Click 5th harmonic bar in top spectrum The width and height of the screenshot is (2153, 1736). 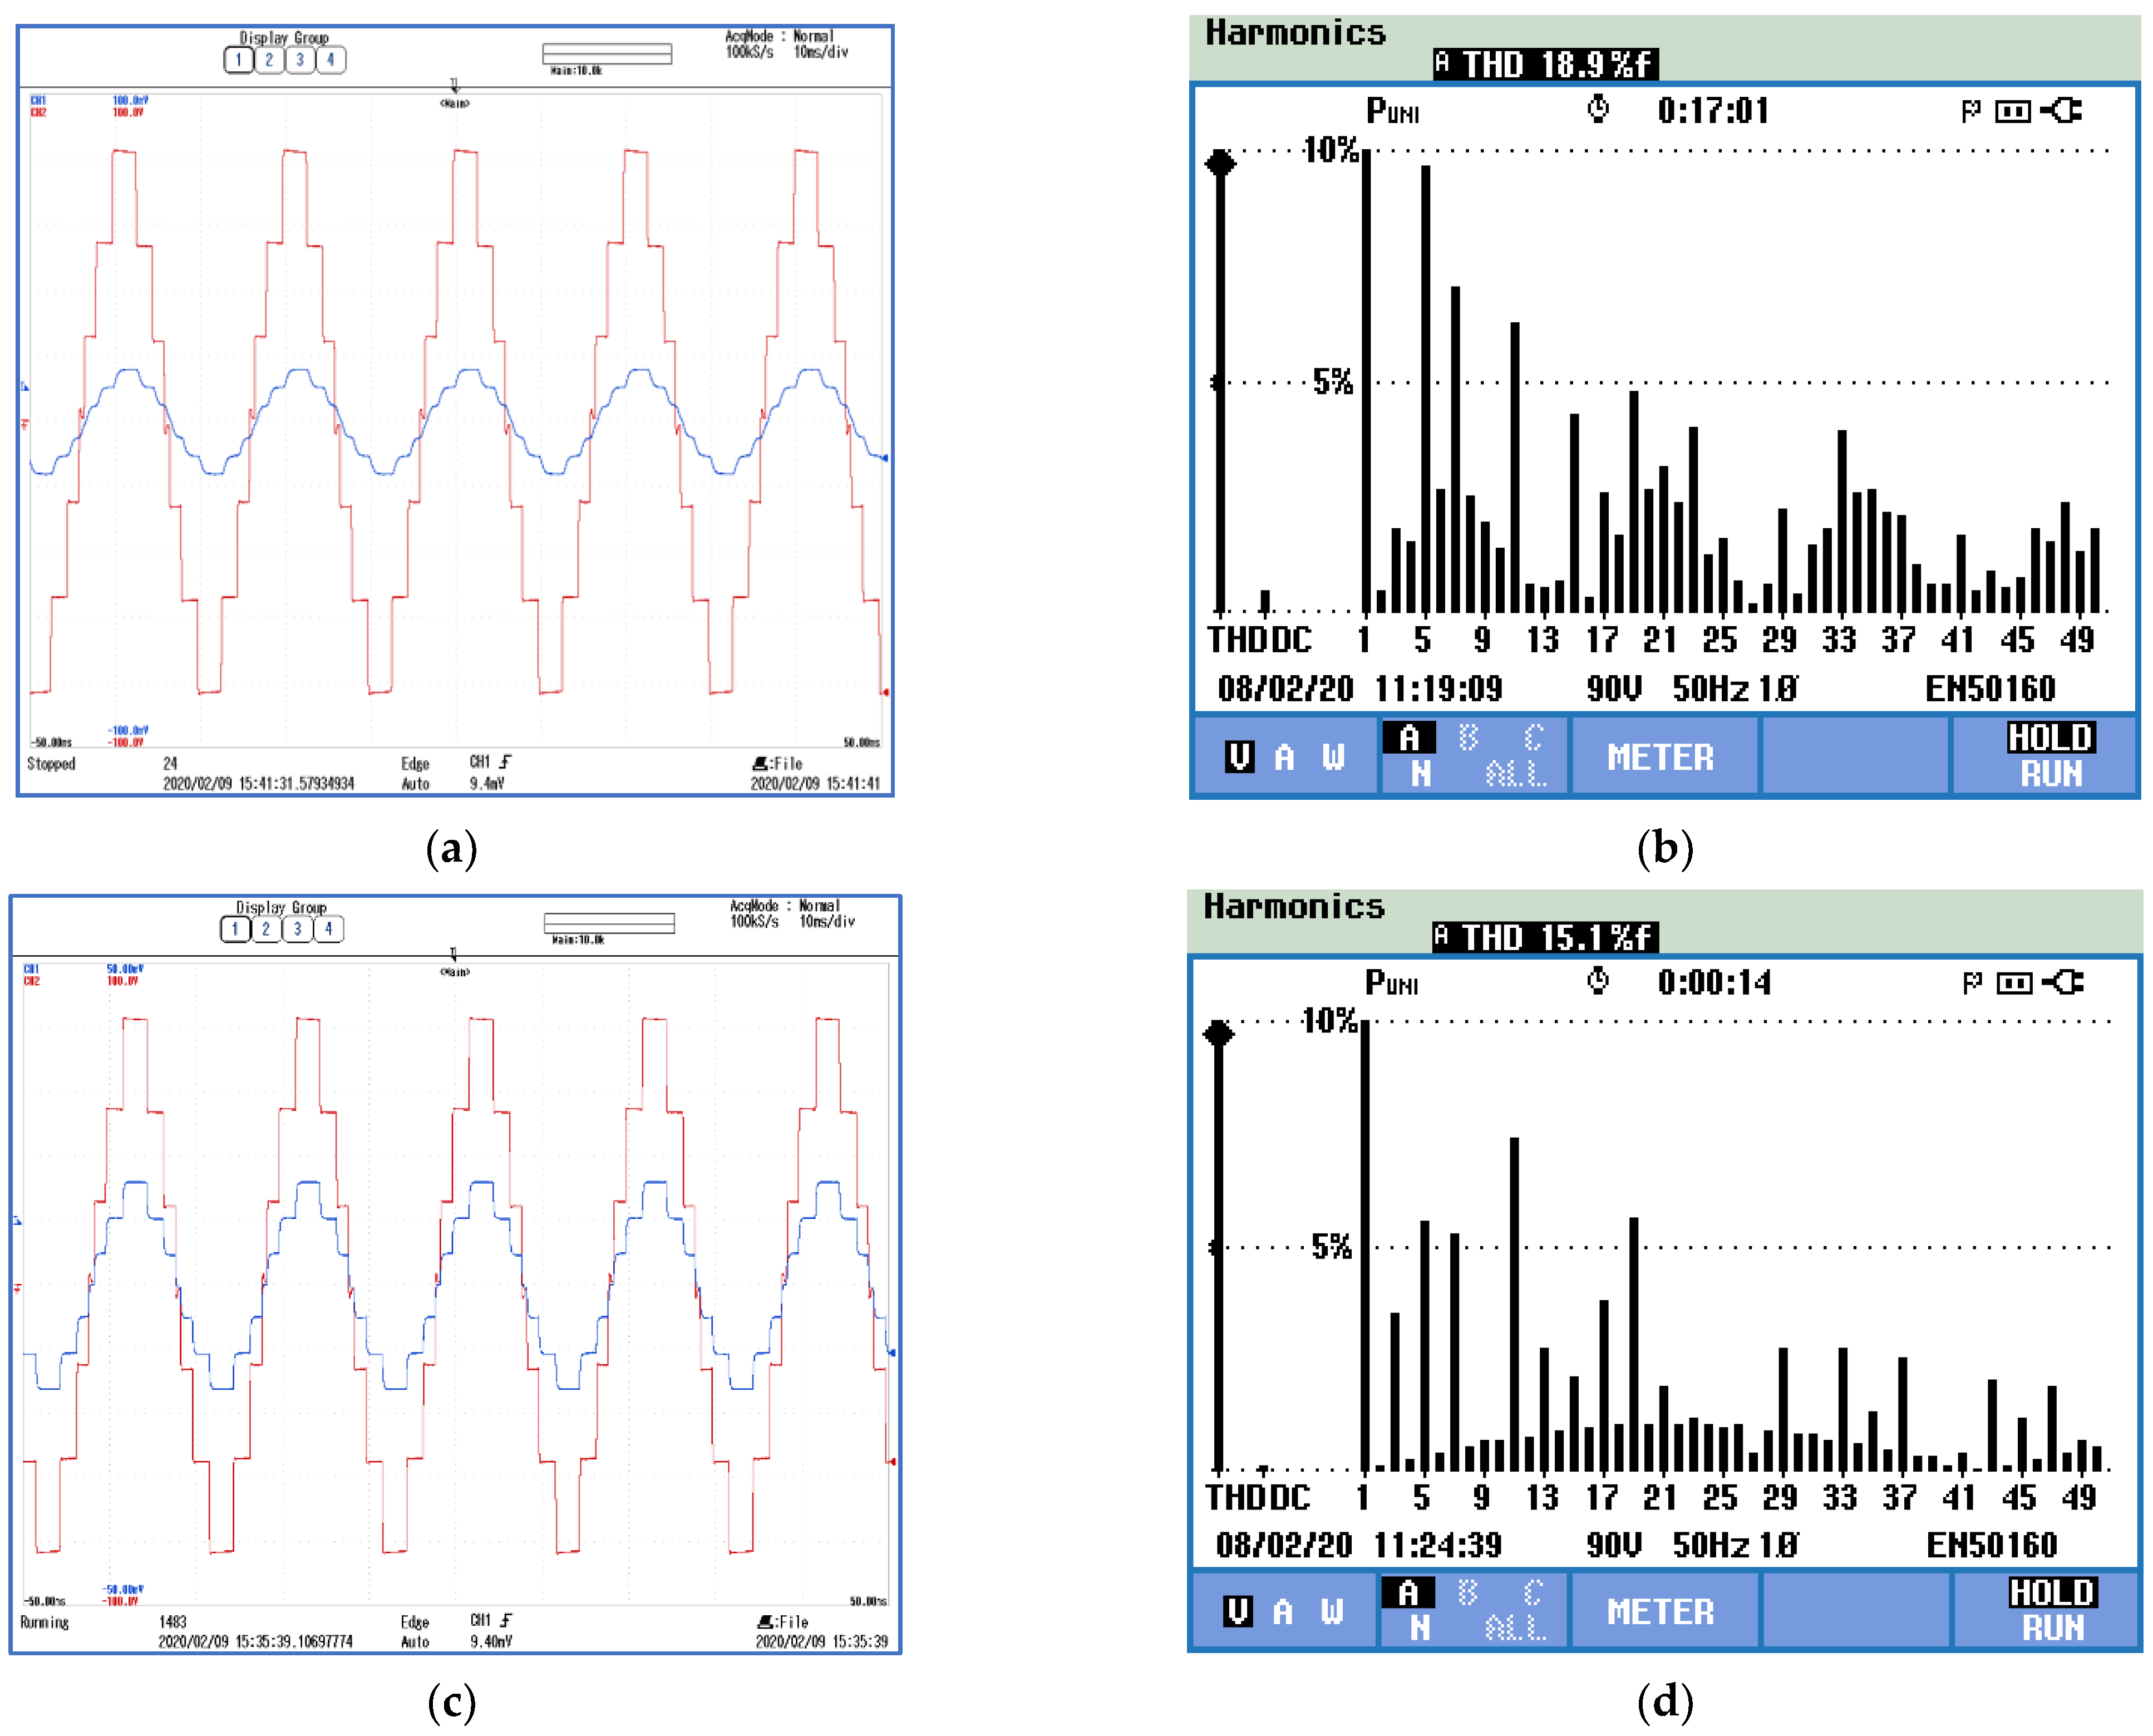(x=1425, y=390)
